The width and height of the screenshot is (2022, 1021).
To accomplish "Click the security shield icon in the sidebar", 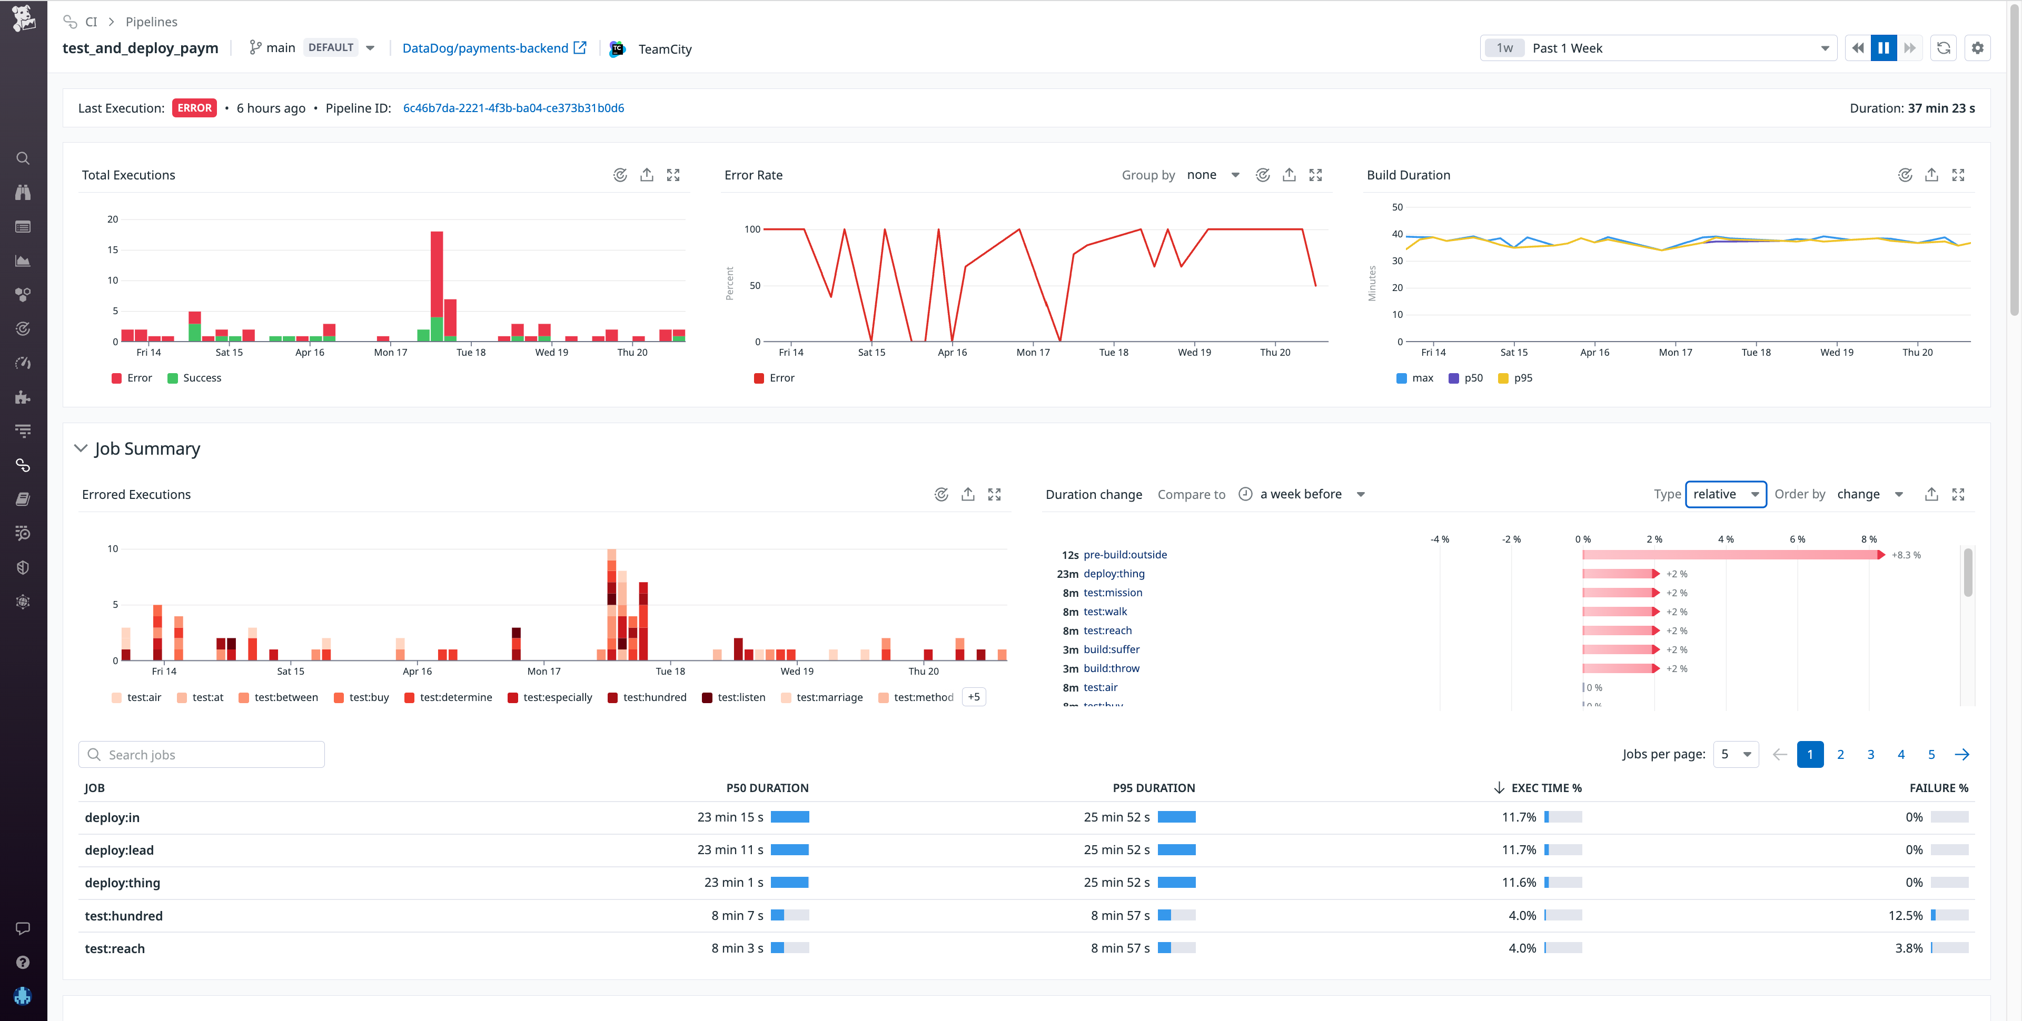I will tap(23, 567).
